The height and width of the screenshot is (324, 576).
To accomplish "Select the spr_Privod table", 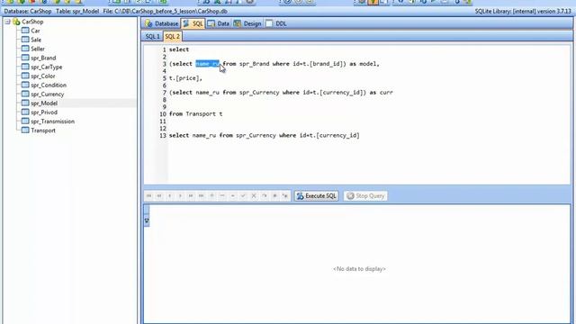I will tap(44, 112).
